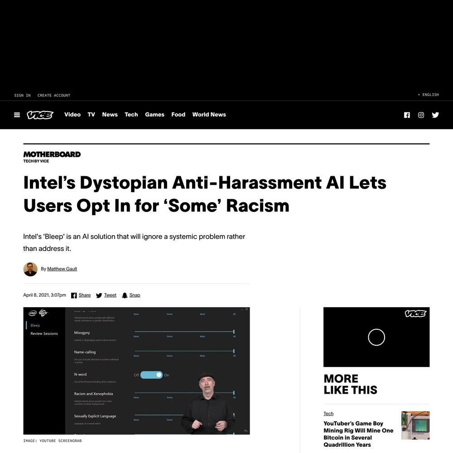453x453 pixels.
Task: Click the sidebar video player
Action: click(376, 337)
